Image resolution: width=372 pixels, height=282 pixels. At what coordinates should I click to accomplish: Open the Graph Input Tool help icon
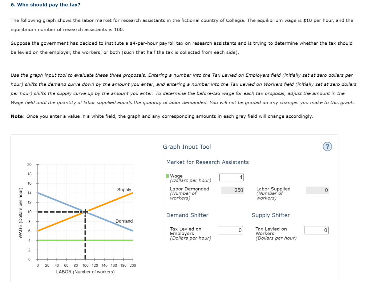click(327, 147)
